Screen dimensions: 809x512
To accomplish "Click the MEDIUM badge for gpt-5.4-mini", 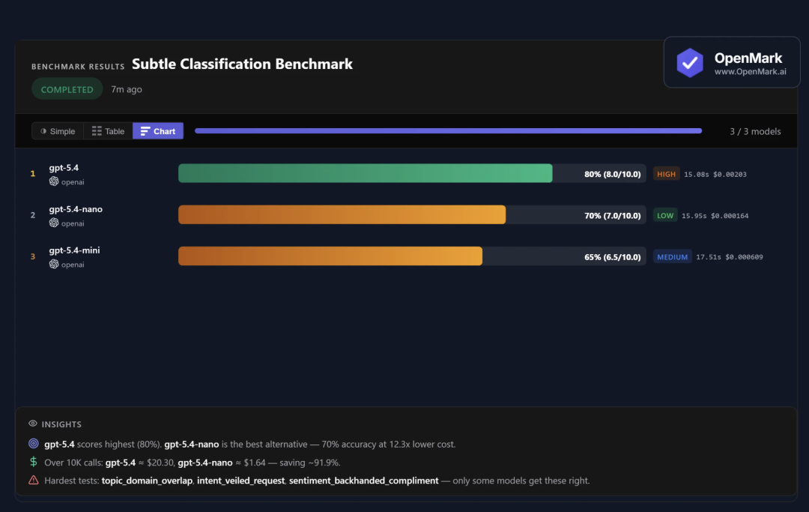I will click(x=672, y=256).
